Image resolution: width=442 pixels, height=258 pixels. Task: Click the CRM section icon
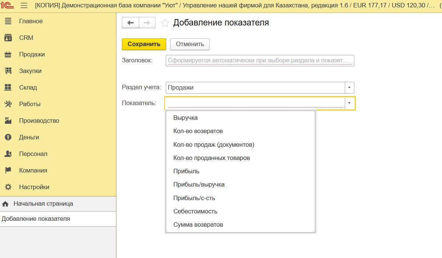coord(8,38)
